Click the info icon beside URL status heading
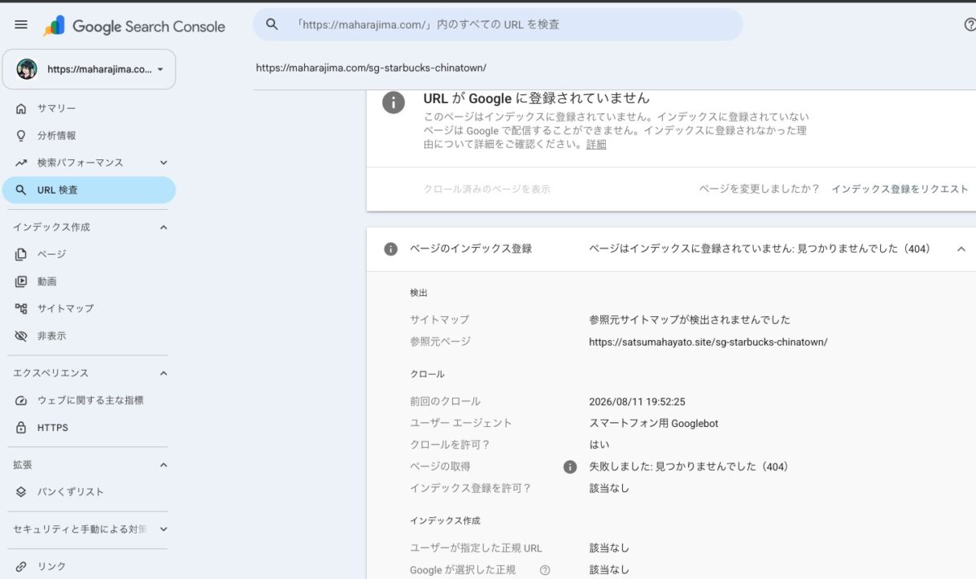This screenshot has height=579, width=976. [394, 102]
